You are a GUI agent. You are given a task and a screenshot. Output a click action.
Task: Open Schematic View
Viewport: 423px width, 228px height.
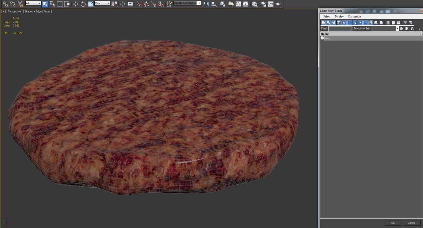[246, 4]
